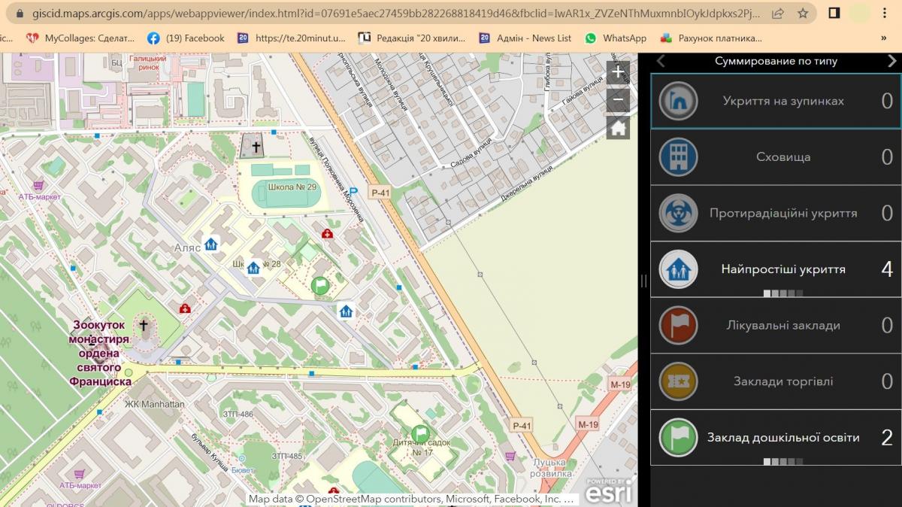Click the shelter marker near Аляс label
Screen dimensions: 902x507
(x=211, y=244)
